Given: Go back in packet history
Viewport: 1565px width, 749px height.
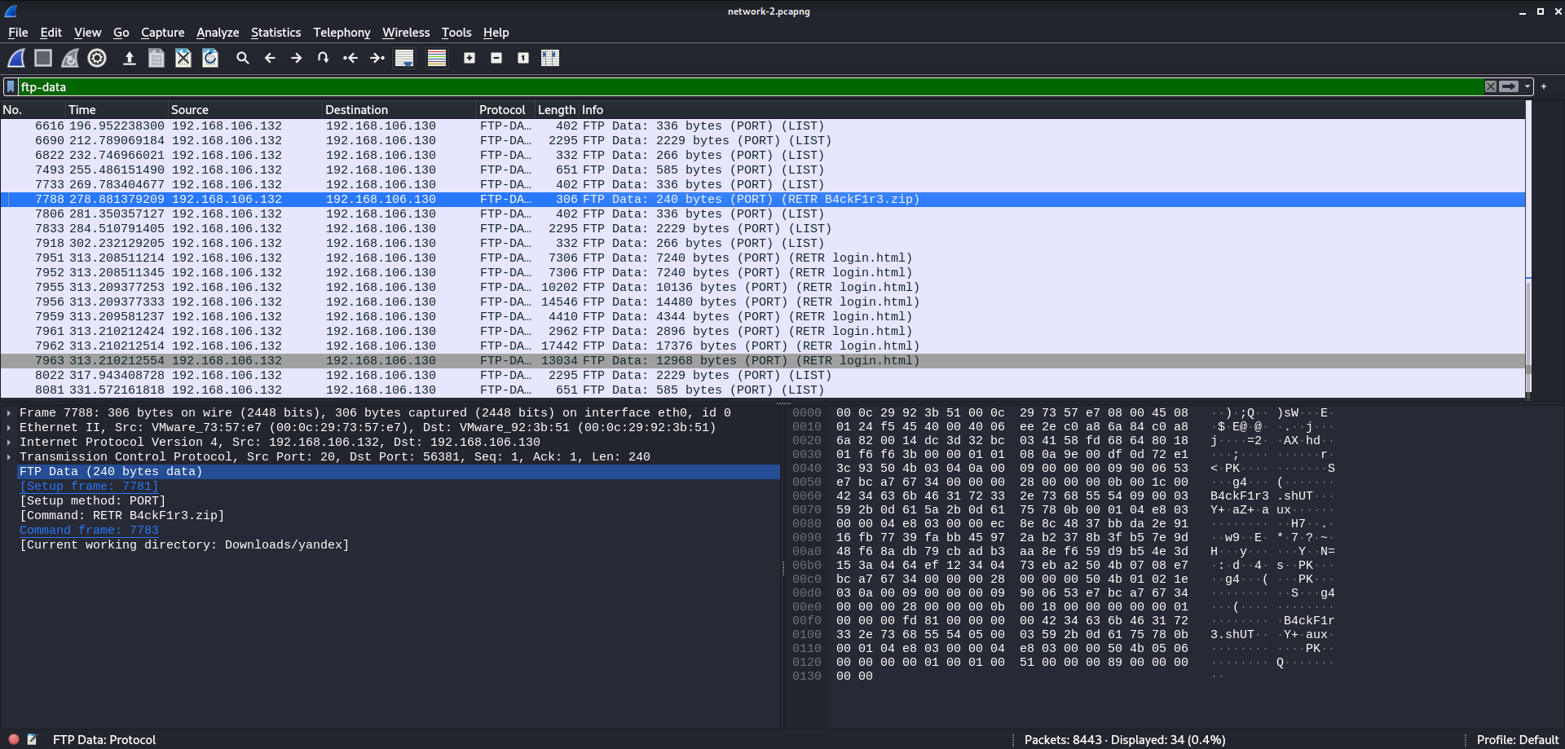Looking at the screenshot, I should click(x=270, y=58).
